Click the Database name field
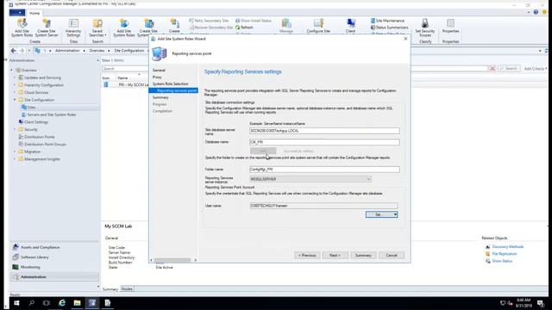Screen dimensions: 552x310 pos(324,142)
